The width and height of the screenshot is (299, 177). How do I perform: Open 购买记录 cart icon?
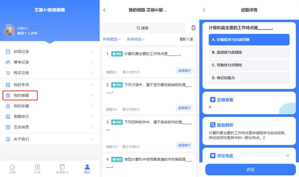8,73
